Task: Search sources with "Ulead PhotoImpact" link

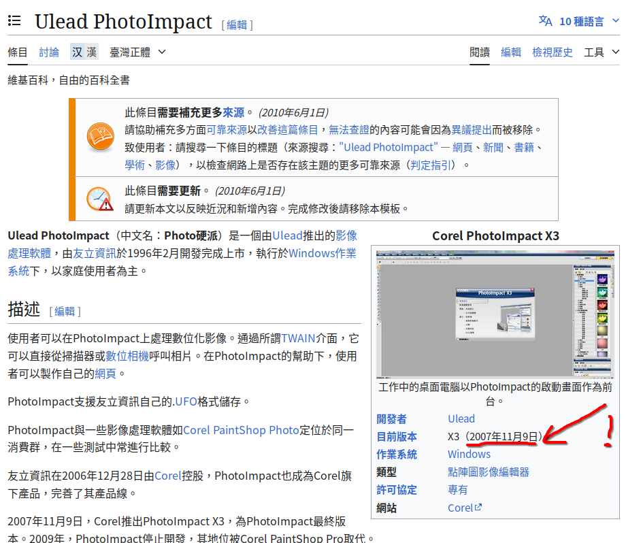Action: pyautogui.click(x=389, y=148)
